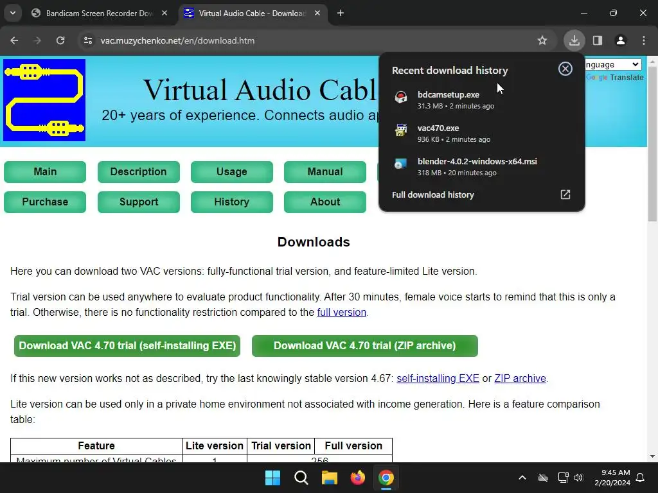
Task: Click version 4.67 ZIP archive link
Action: 520,378
